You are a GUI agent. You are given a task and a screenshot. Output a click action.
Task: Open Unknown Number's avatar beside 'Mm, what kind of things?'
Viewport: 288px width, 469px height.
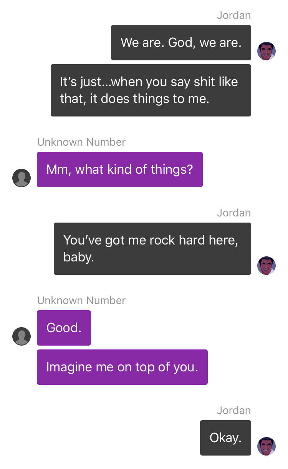[x=22, y=178]
